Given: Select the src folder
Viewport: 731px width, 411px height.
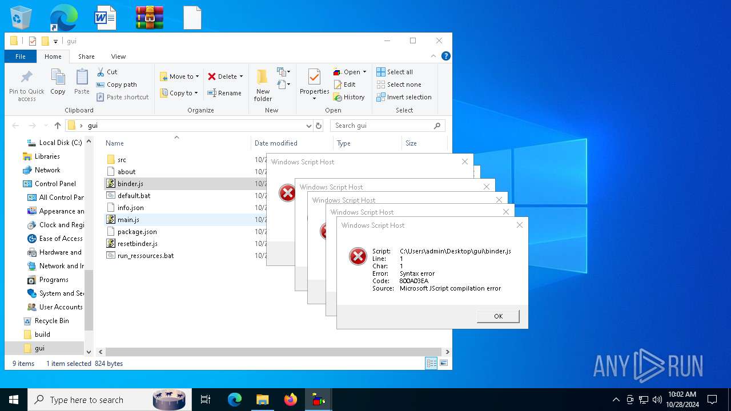Looking at the screenshot, I should pos(122,160).
